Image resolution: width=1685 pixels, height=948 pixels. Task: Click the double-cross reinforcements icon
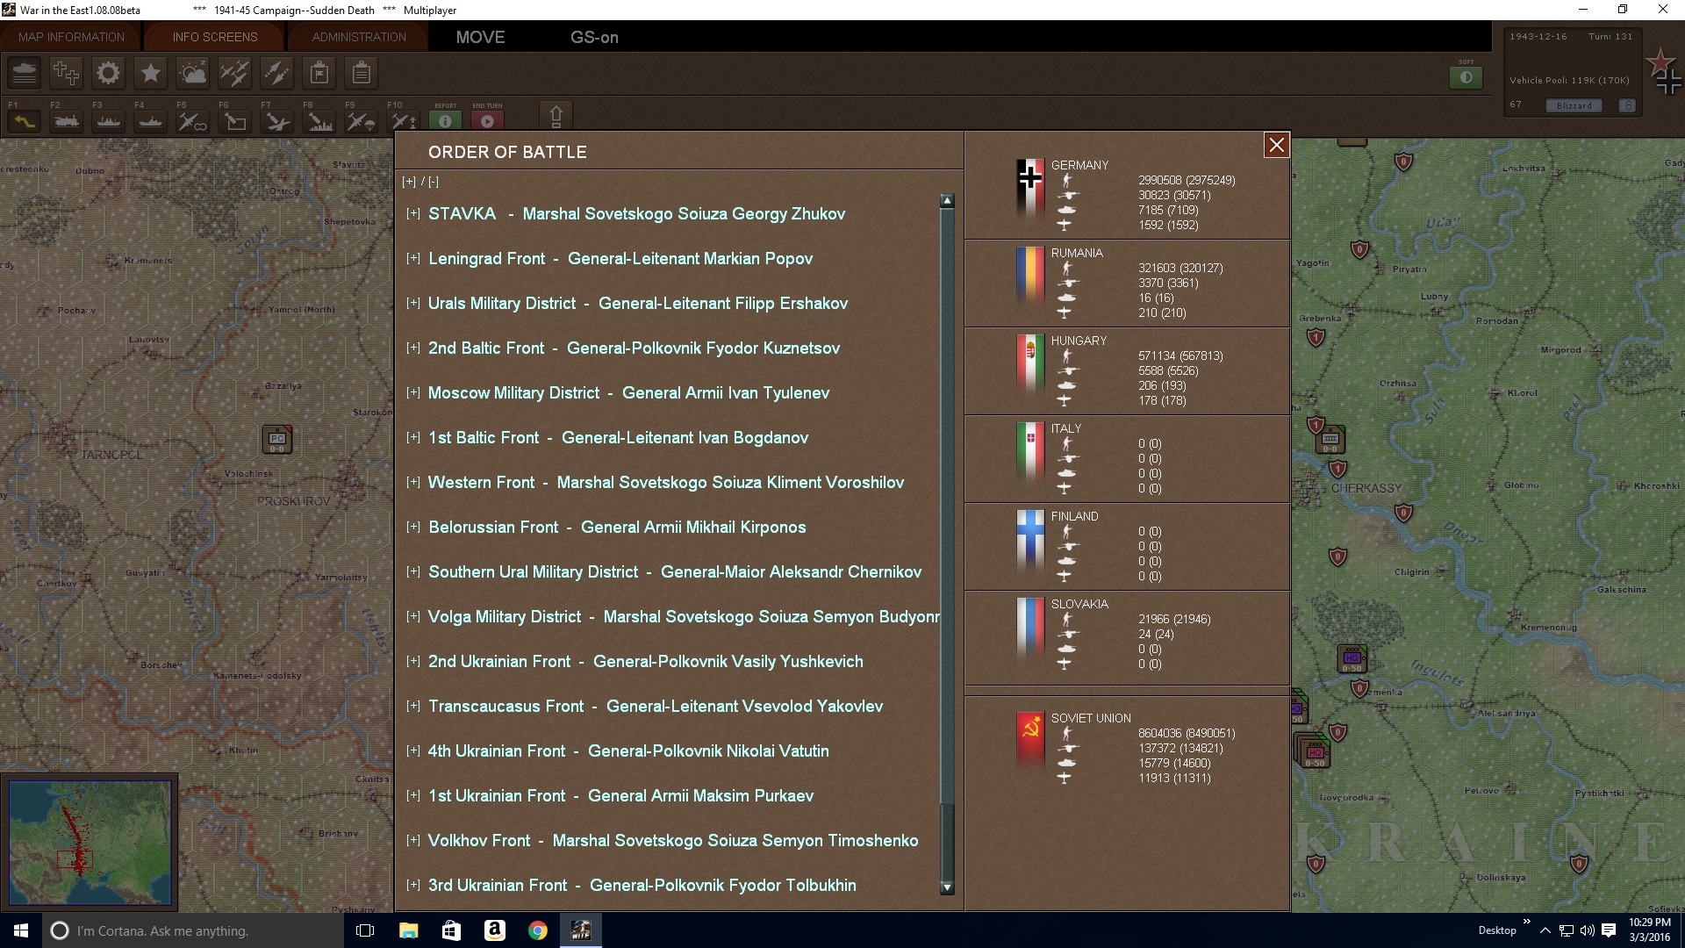67,73
